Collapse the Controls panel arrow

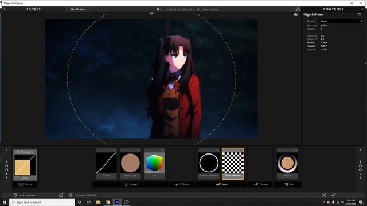coord(362,9)
